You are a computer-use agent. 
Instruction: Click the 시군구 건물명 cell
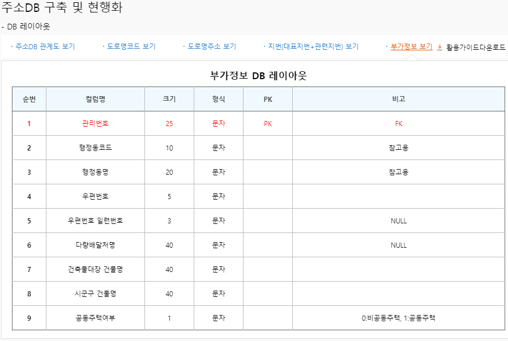tap(95, 293)
